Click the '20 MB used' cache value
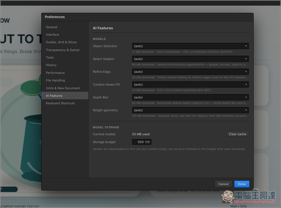The width and height of the screenshot is (281, 208). tap(141, 134)
